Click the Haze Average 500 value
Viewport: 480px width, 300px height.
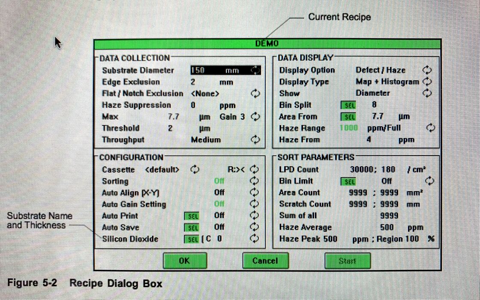click(x=387, y=228)
